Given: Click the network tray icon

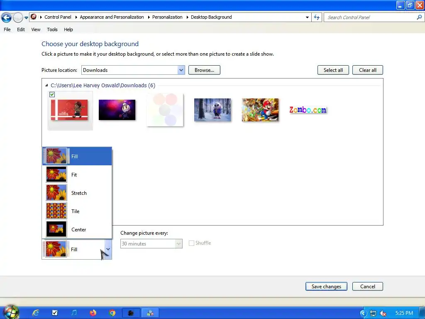Looking at the screenshot, I should tap(373, 313).
